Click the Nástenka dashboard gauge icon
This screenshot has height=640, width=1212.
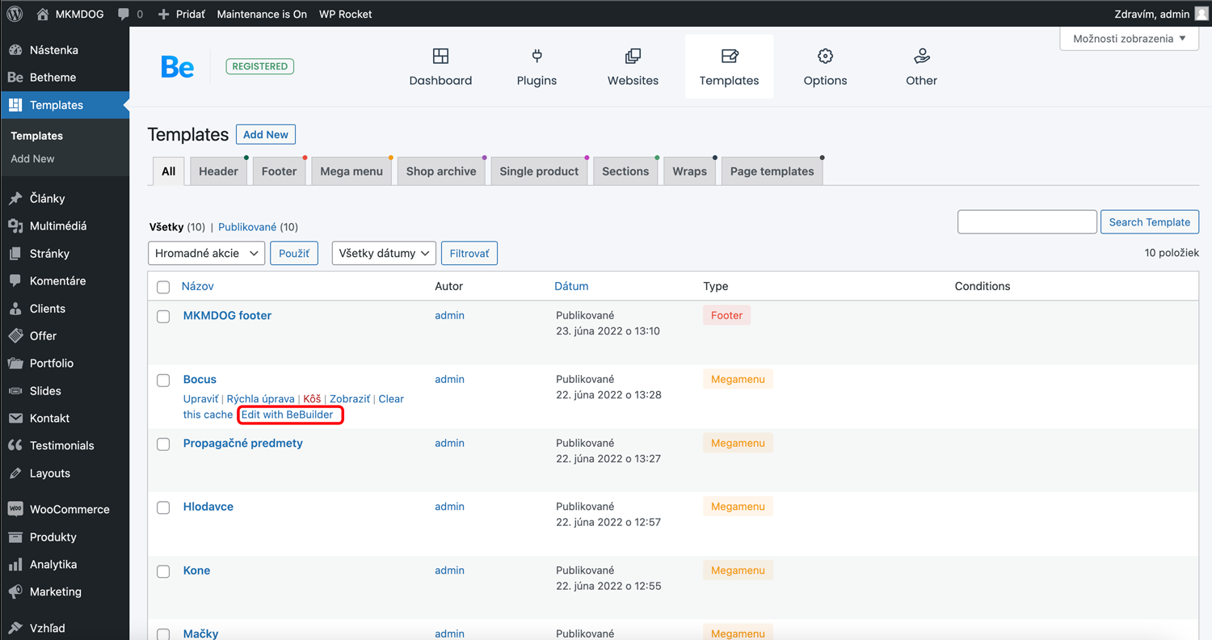(x=15, y=50)
